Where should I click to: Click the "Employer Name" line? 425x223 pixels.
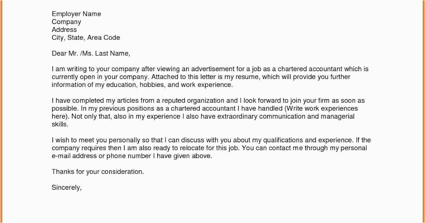[x=76, y=14]
